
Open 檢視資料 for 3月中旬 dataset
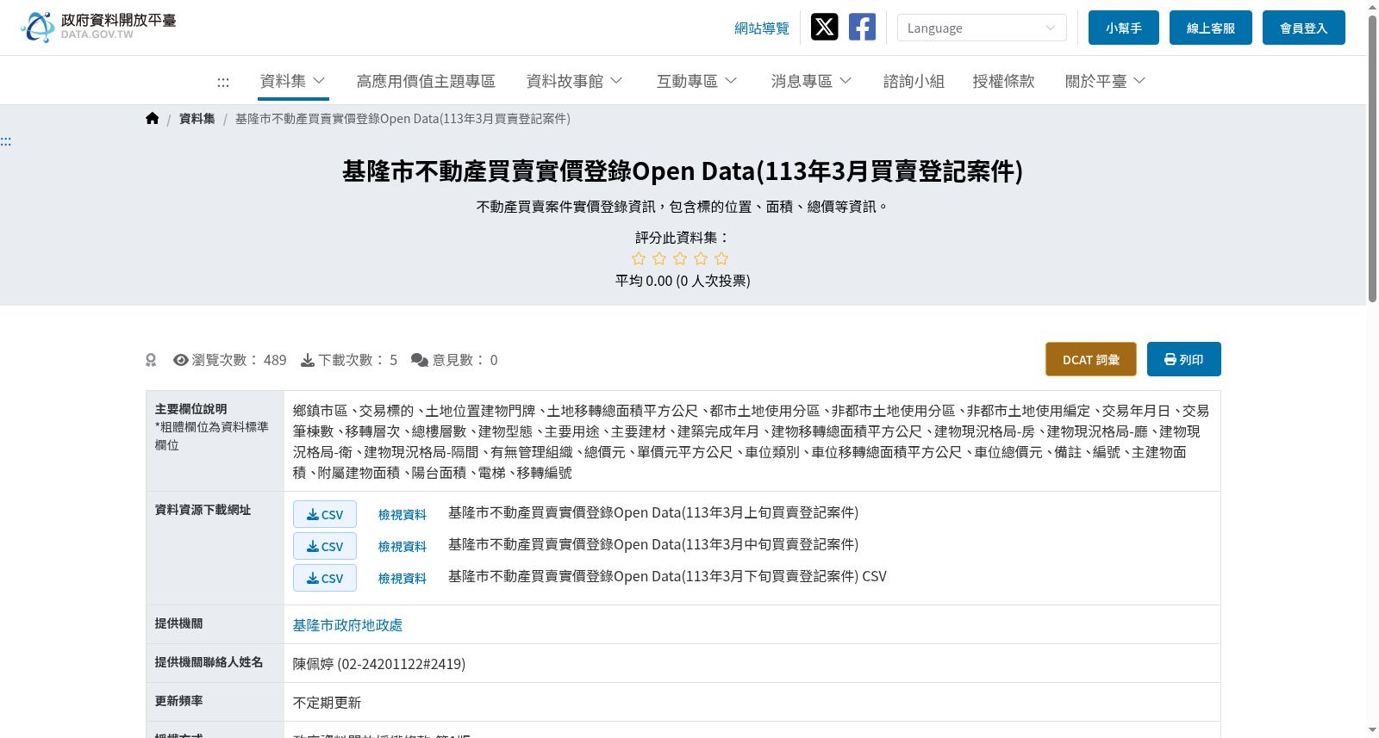point(402,546)
